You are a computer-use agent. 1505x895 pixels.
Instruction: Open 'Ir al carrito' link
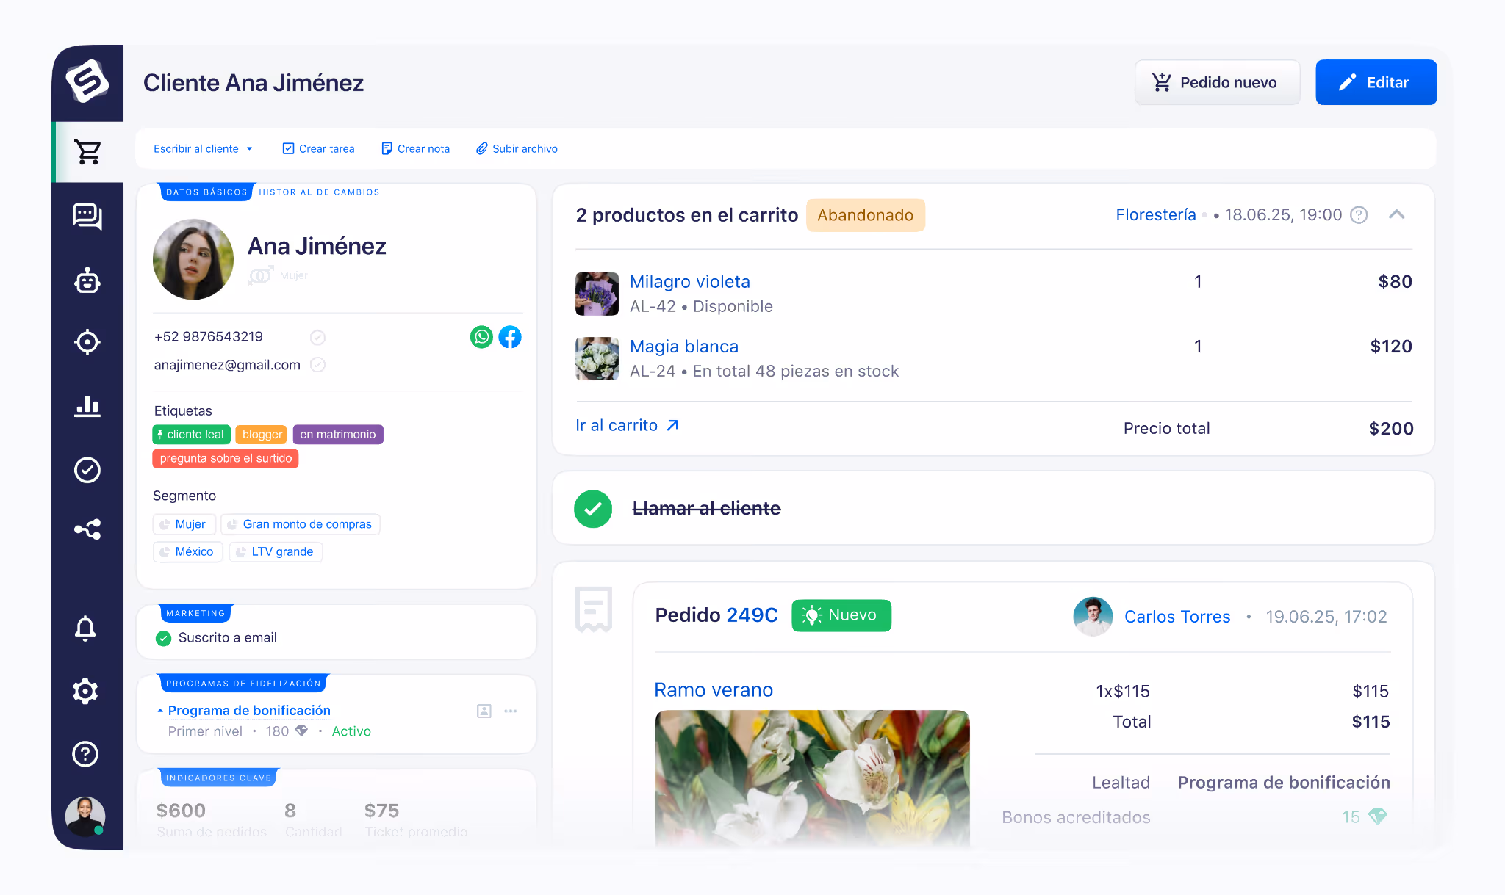(626, 425)
